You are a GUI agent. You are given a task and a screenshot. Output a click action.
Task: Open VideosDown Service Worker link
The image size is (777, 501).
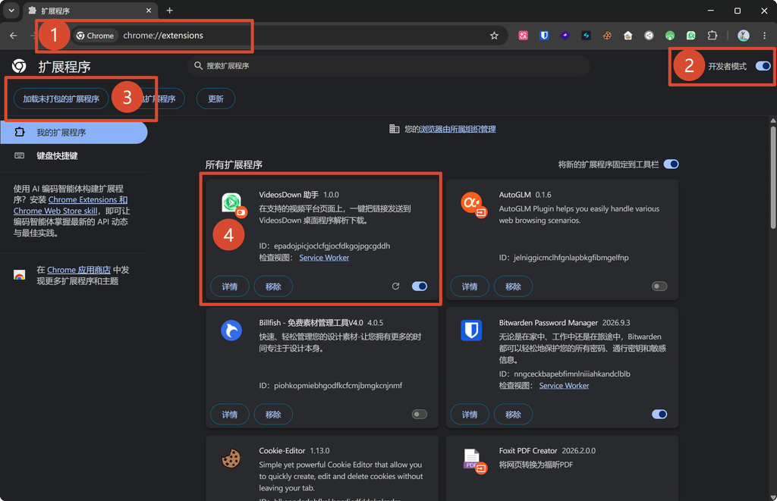tap(324, 258)
